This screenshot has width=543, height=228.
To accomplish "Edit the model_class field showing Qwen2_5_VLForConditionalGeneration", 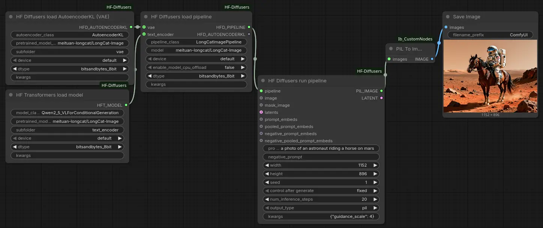I will click(x=67, y=113).
